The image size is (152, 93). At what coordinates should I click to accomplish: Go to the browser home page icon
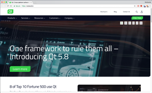(11, 6)
